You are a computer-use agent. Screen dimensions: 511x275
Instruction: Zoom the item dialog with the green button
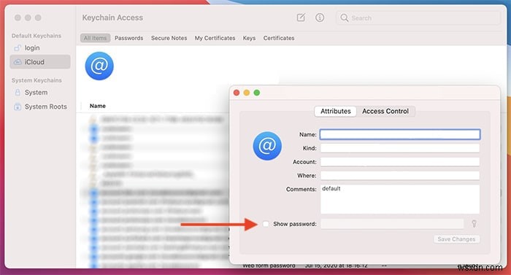click(x=257, y=93)
